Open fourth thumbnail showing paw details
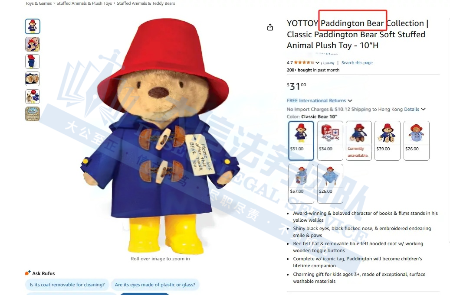The height and width of the screenshot is (295, 450). 33,79
